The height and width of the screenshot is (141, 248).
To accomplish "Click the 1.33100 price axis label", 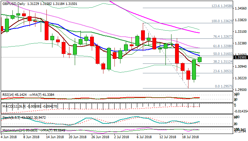I will pos(240,31).
